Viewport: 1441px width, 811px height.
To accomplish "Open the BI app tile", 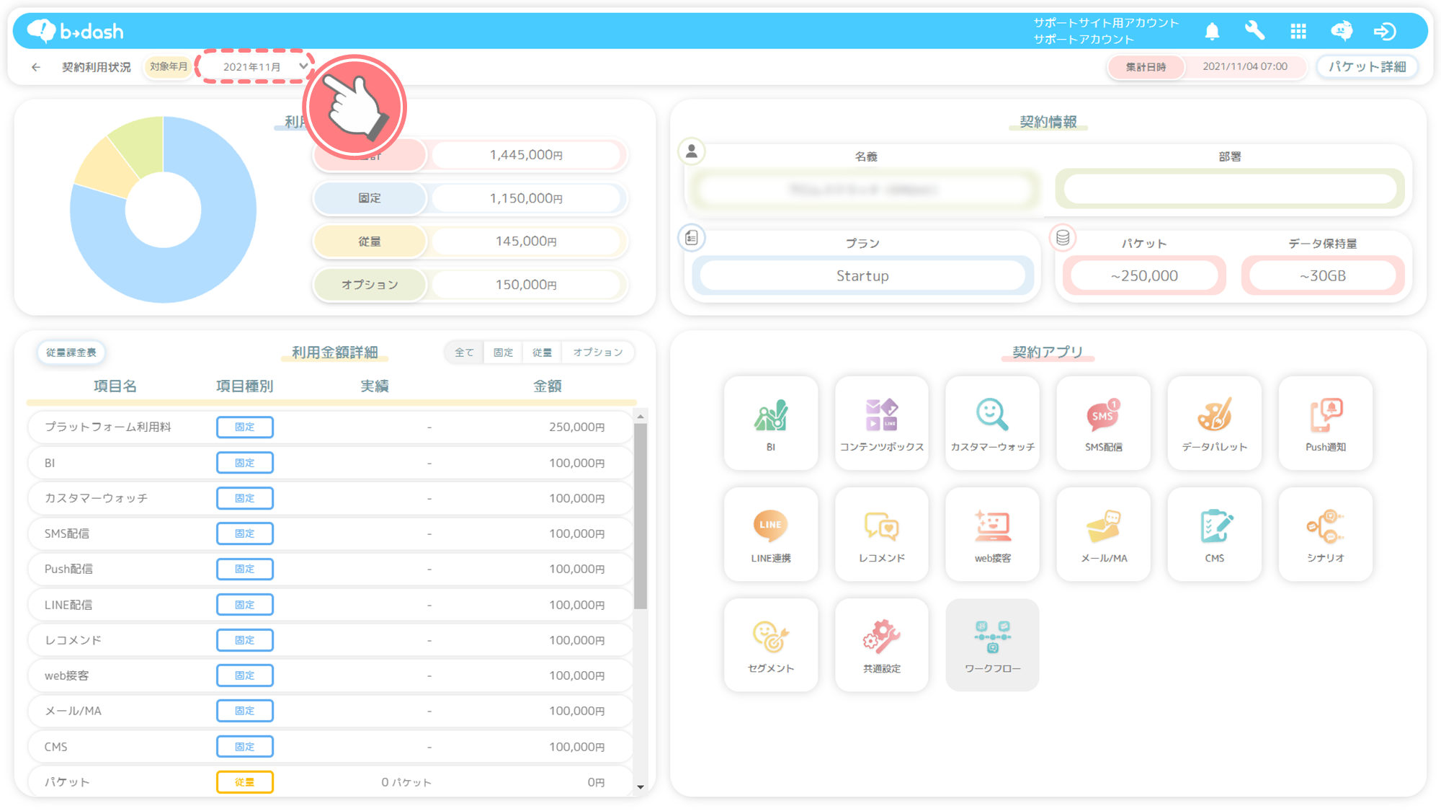I will click(770, 423).
